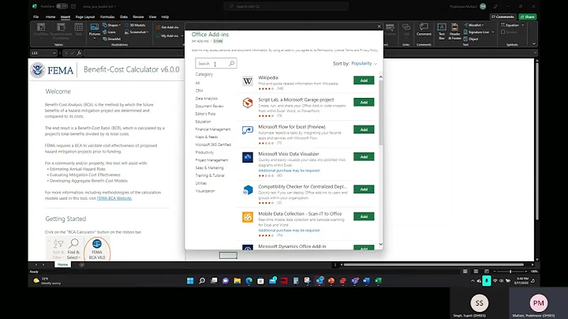Switch to the Formulas tab
The height and width of the screenshot is (319, 568).
(107, 17)
